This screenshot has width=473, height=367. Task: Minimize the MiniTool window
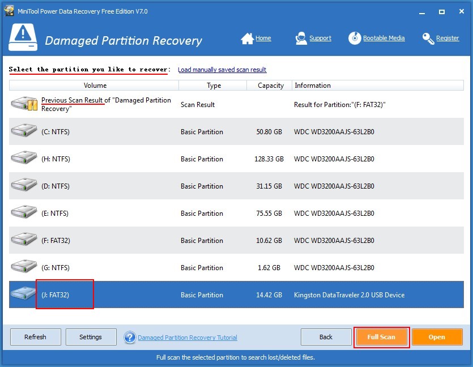point(422,12)
